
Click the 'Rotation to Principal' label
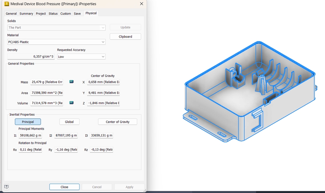(32, 143)
